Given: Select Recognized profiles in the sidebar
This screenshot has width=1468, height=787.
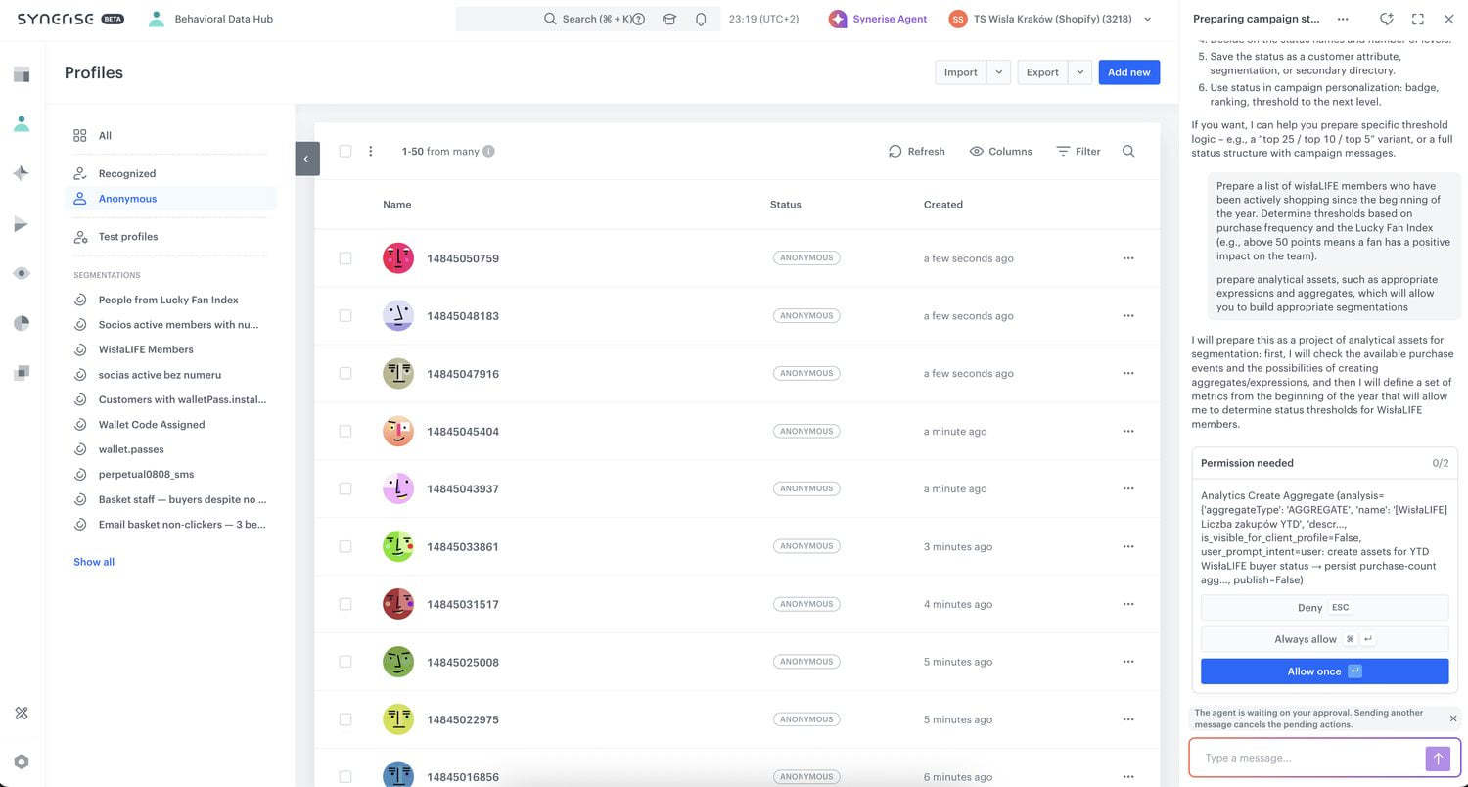Looking at the screenshot, I should click(x=126, y=173).
